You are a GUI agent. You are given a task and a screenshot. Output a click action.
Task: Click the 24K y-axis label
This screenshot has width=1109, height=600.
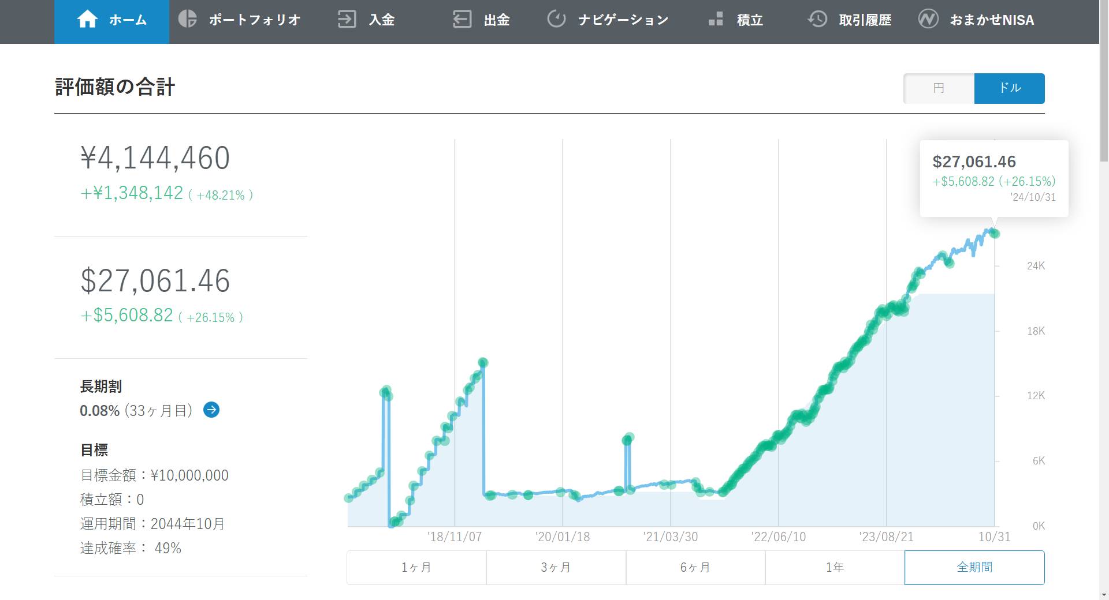click(x=1036, y=266)
